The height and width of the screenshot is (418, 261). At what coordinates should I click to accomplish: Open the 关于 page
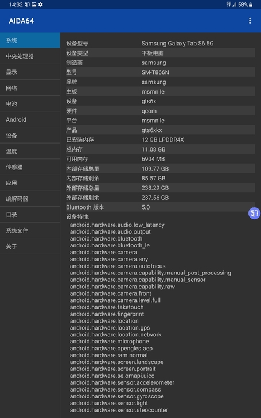coord(30,246)
